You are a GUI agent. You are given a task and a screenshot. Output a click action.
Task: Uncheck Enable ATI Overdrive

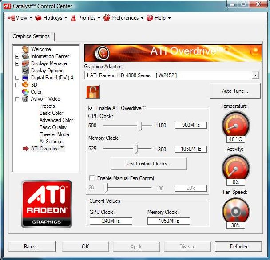coord(91,108)
